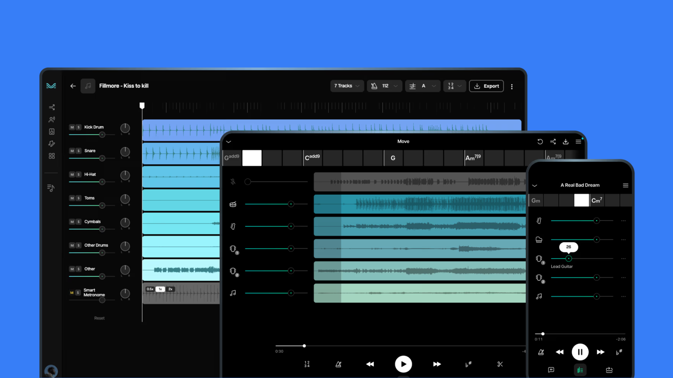Open options dots for the Lead Guitar track
This screenshot has width=673, height=378.
[x=623, y=259]
